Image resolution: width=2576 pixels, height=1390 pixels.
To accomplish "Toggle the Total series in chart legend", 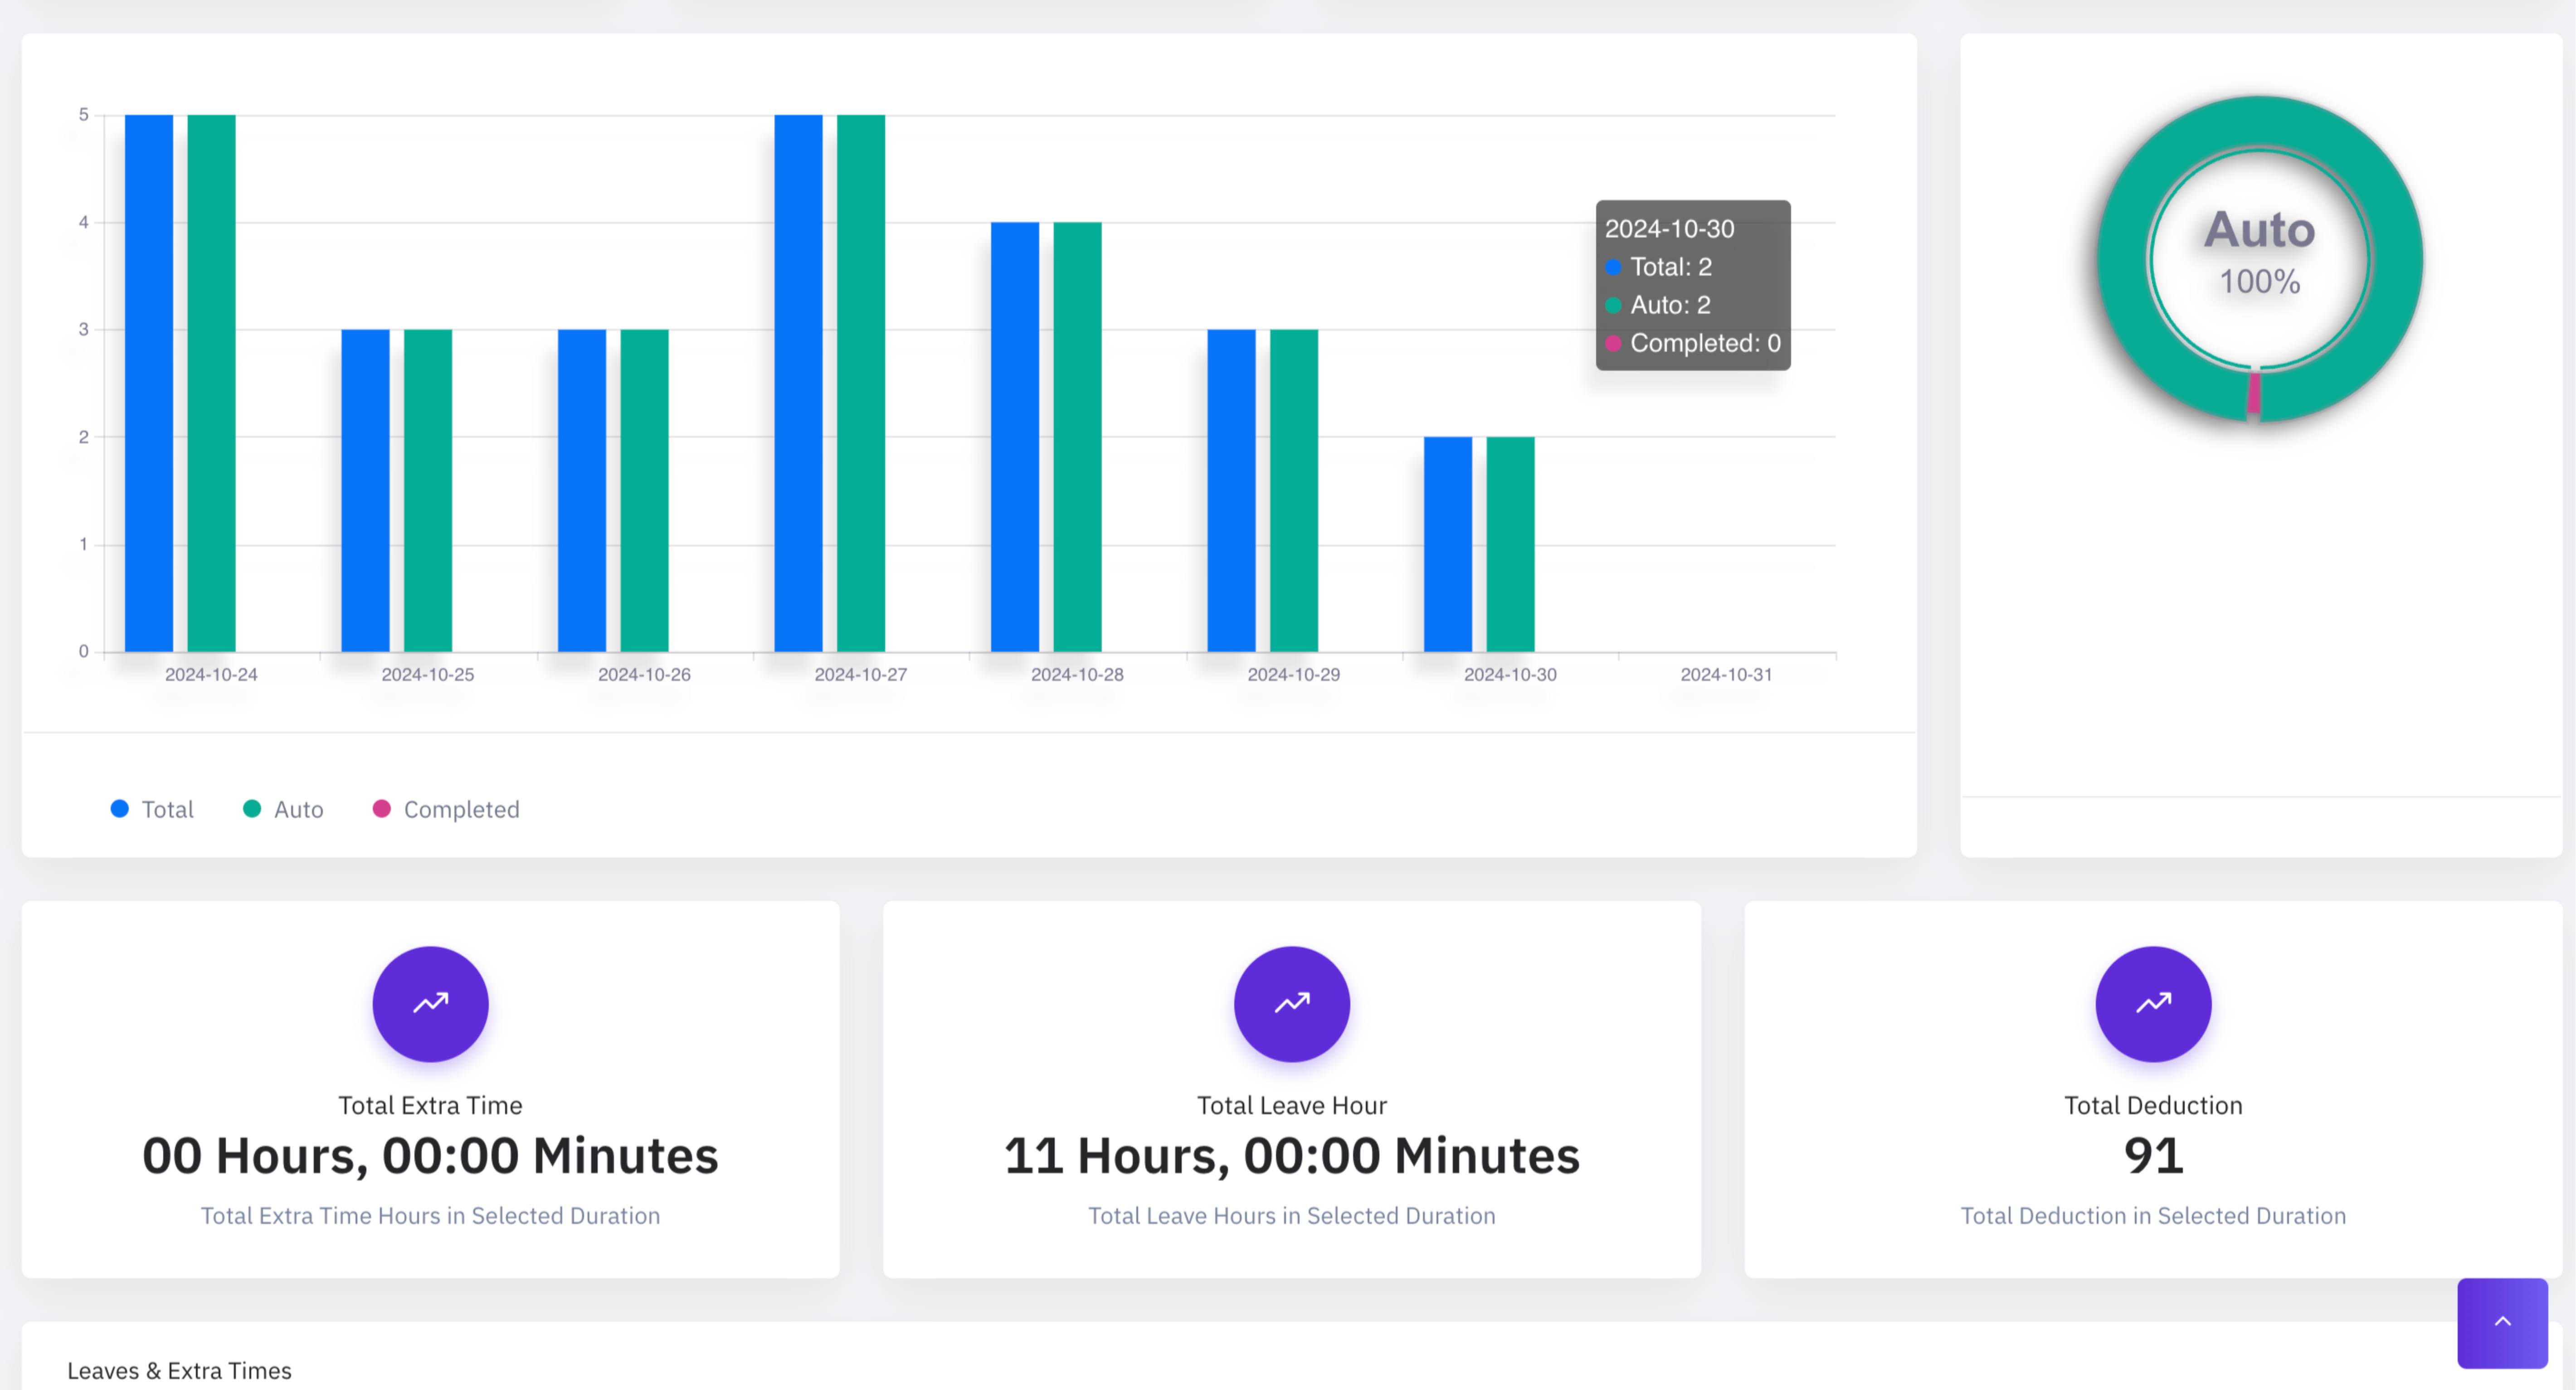I will tap(152, 809).
